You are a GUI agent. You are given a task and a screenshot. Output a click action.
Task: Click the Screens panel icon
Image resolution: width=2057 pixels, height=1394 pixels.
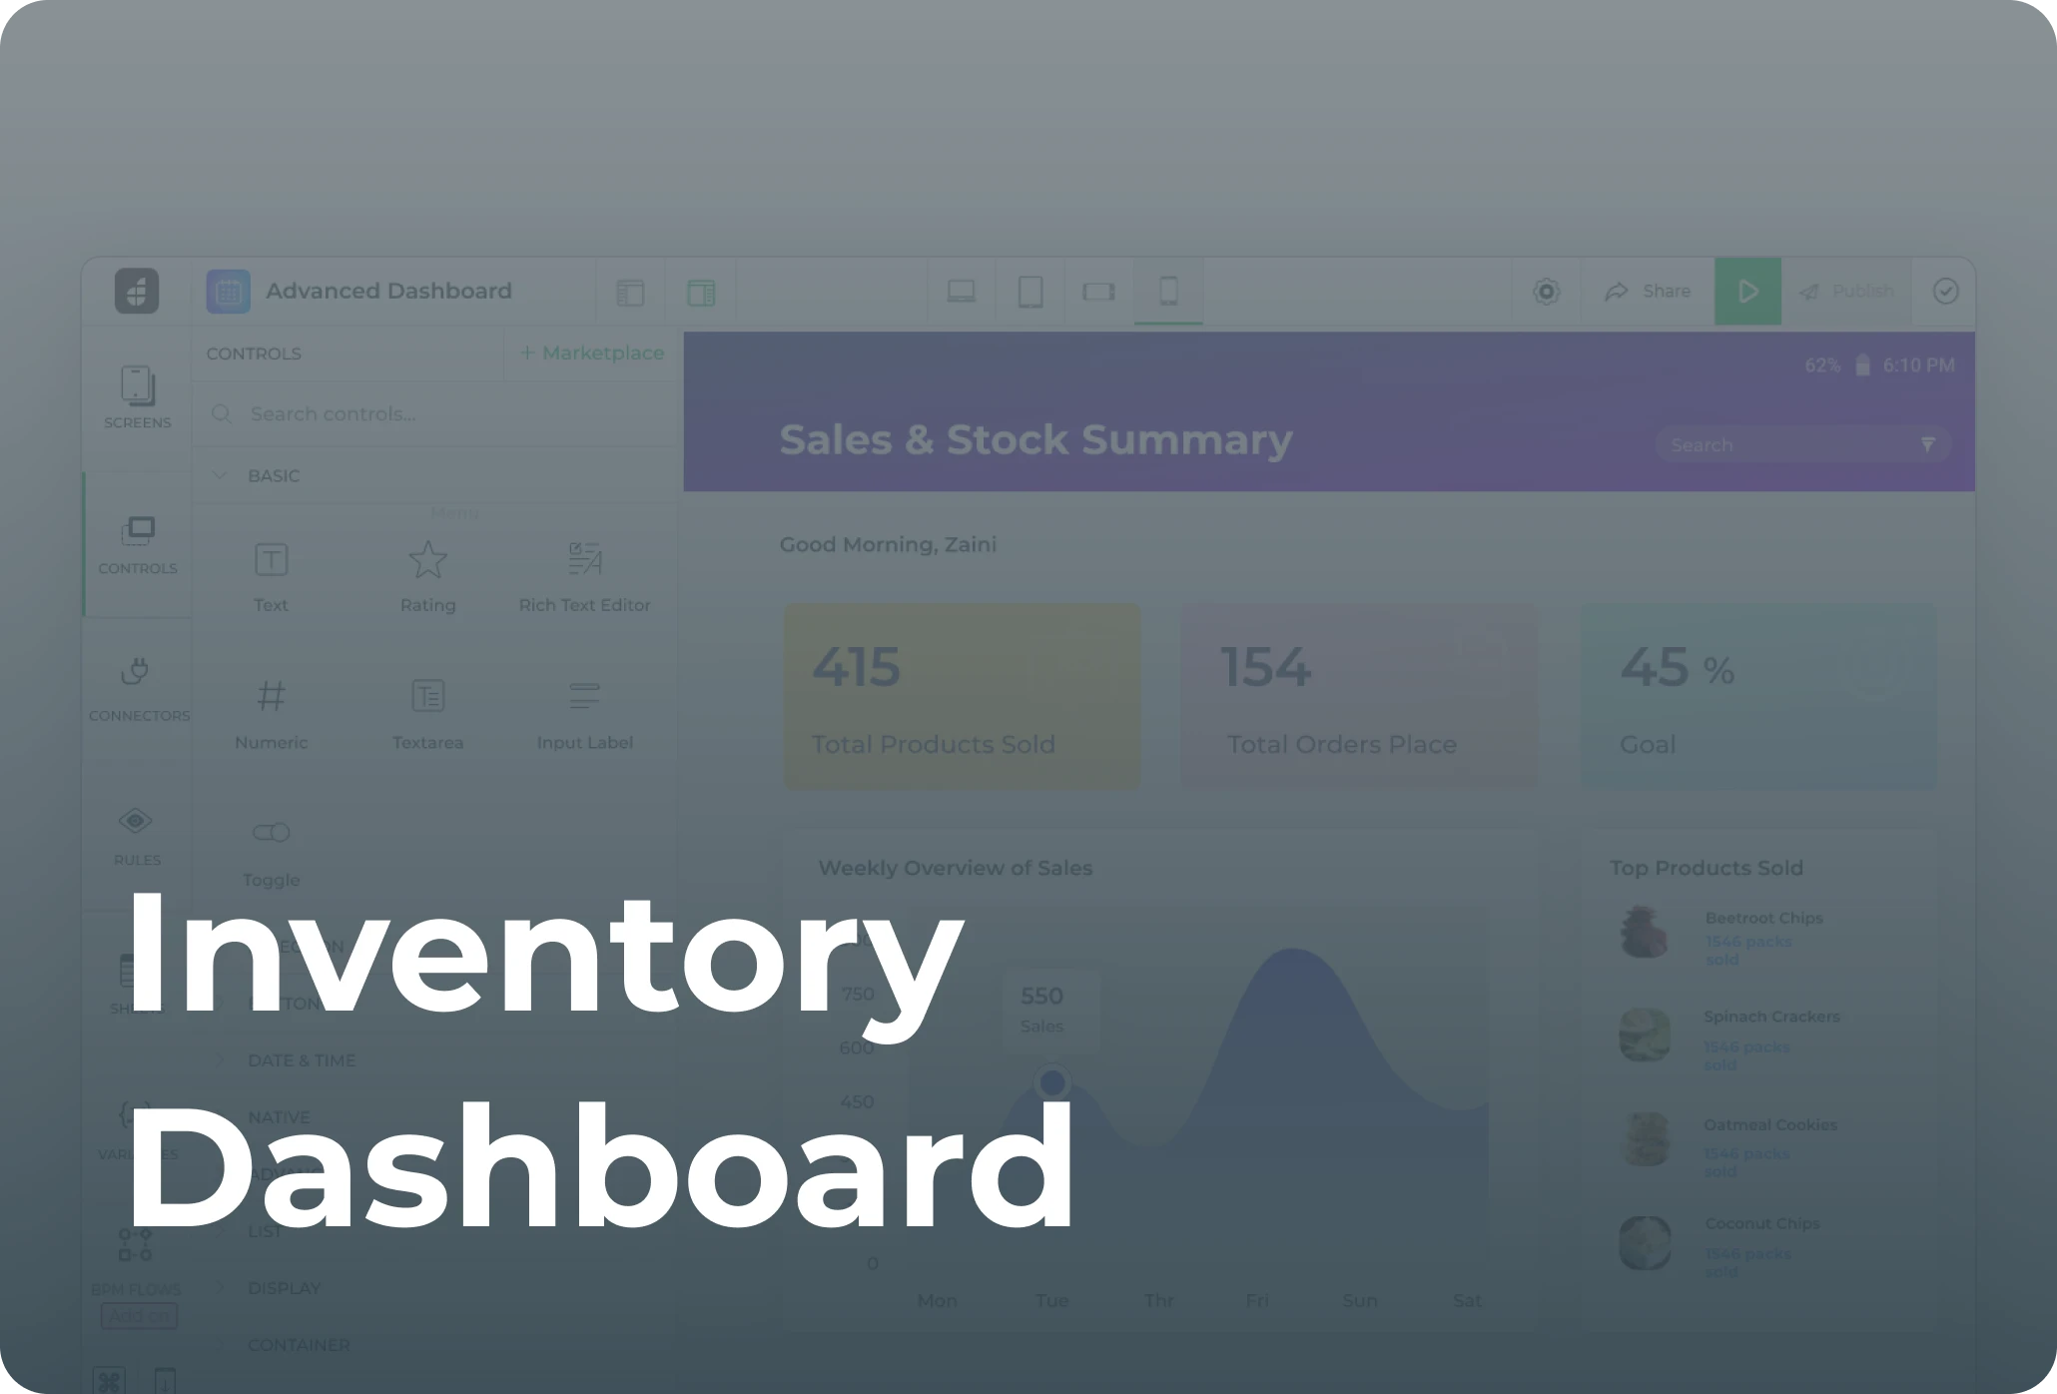point(137,396)
